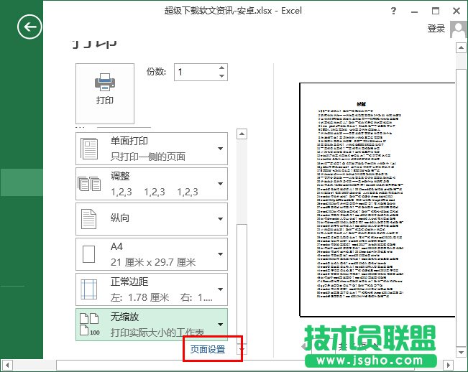Screen dimensions: 468x372
Task: Expand the 无缩放 scaling dropdown arrow
Action: [x=220, y=325]
